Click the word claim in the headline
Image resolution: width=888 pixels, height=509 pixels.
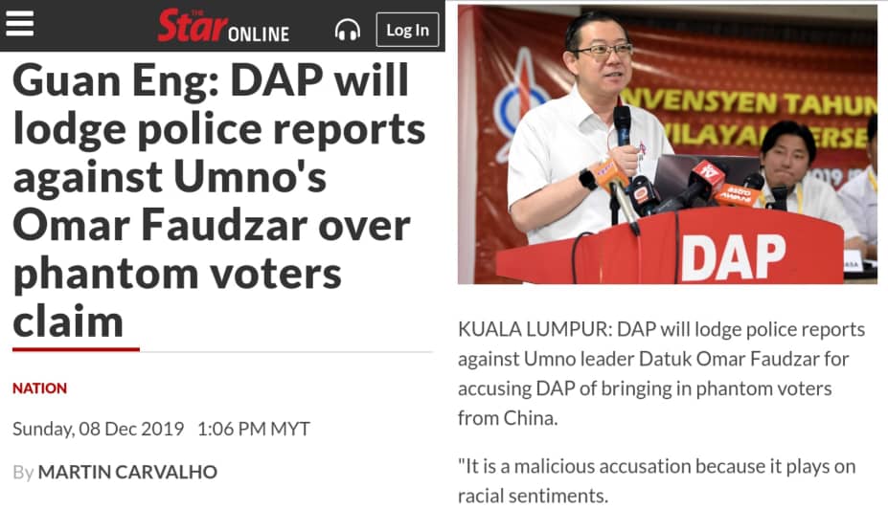coord(68,321)
